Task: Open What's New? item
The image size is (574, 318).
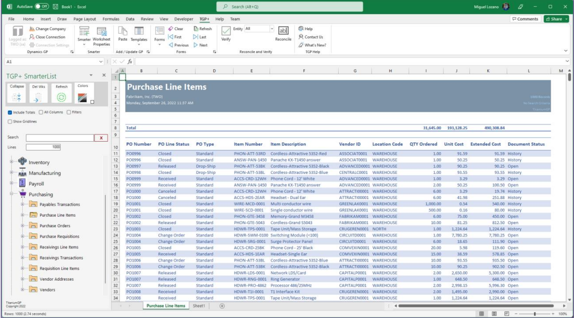Action: 312,45
